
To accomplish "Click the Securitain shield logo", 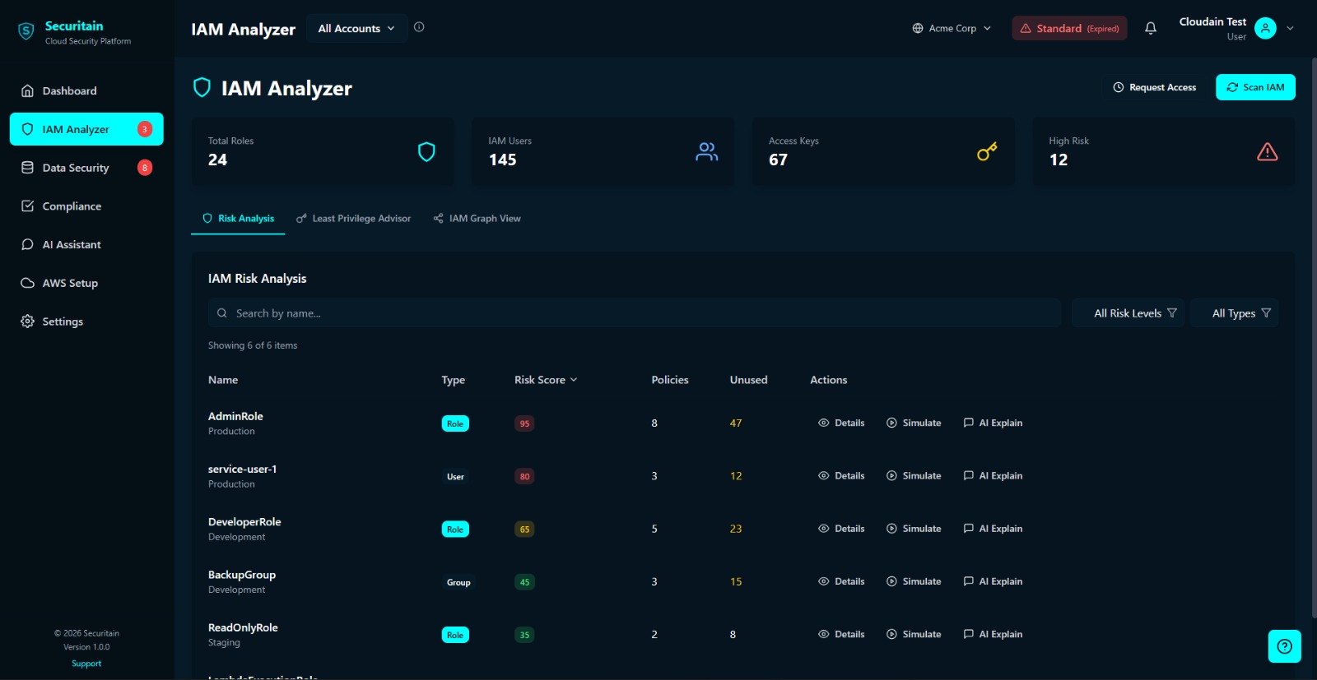I will tap(26, 32).
